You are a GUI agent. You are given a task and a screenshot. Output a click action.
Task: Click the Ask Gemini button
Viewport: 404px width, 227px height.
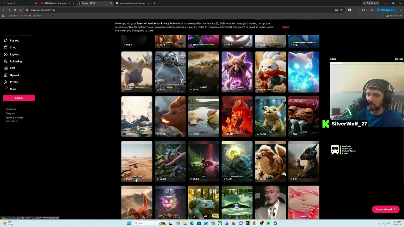coord(371,3)
